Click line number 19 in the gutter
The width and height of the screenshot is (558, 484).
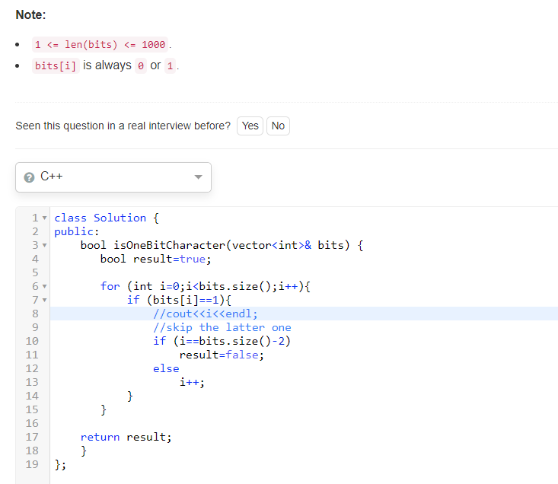pos(32,464)
